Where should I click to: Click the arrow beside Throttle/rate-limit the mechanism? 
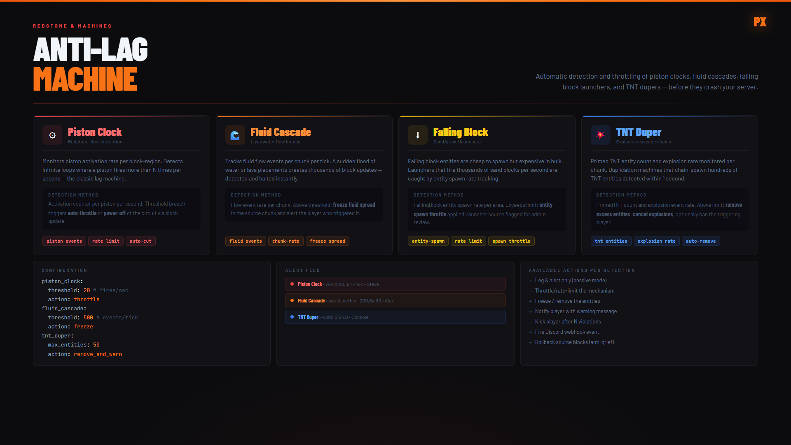point(530,291)
